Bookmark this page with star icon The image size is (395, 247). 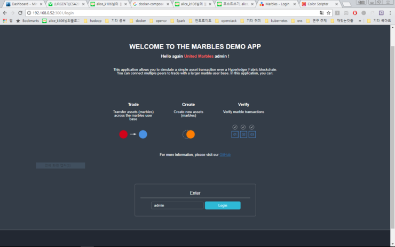click(328, 13)
